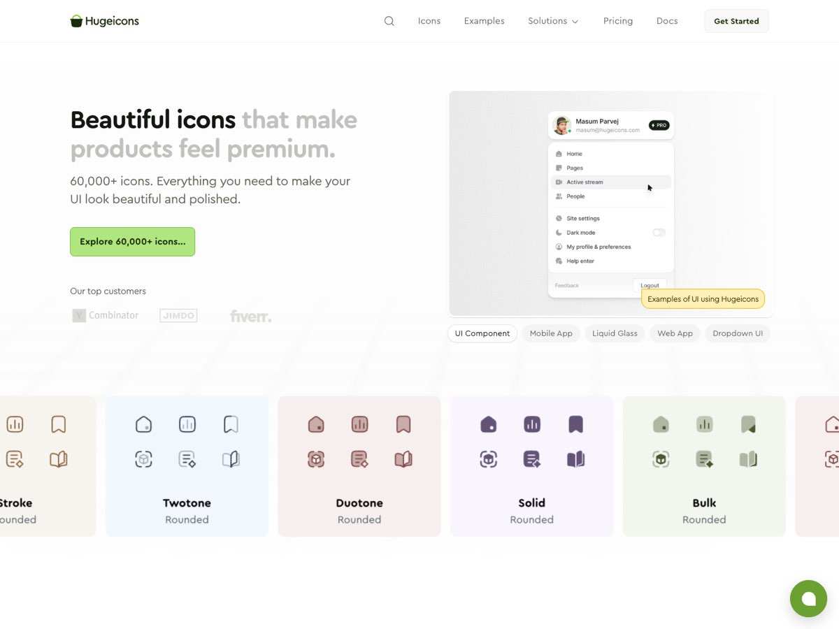The width and height of the screenshot is (839, 629).
Task: Click the search magnifier icon in the navigation
Action: (389, 21)
